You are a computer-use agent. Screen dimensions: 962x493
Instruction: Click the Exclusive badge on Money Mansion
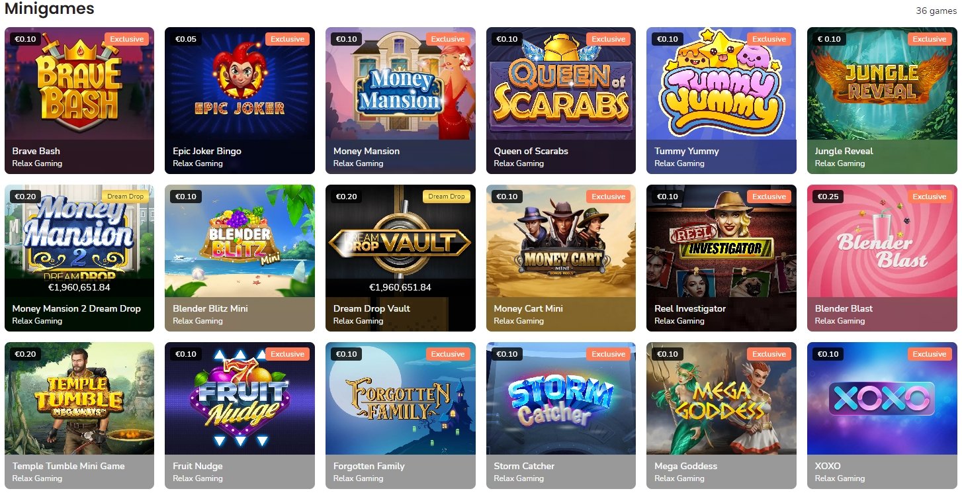[x=448, y=39]
